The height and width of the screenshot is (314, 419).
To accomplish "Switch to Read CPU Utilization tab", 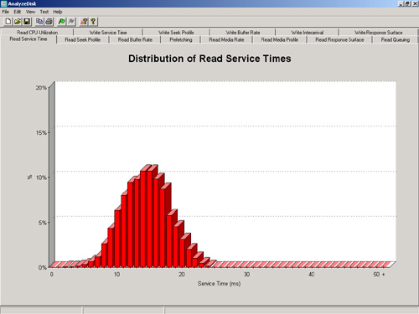I will click(37, 33).
